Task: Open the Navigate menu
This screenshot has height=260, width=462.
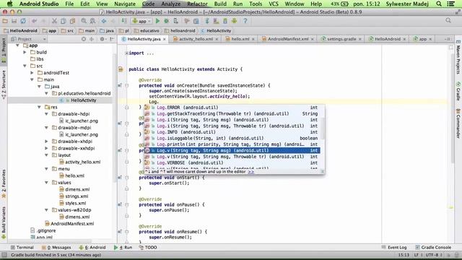Action: coord(125,4)
